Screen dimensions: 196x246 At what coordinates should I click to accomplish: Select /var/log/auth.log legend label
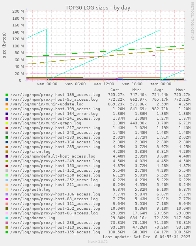pos(30,190)
